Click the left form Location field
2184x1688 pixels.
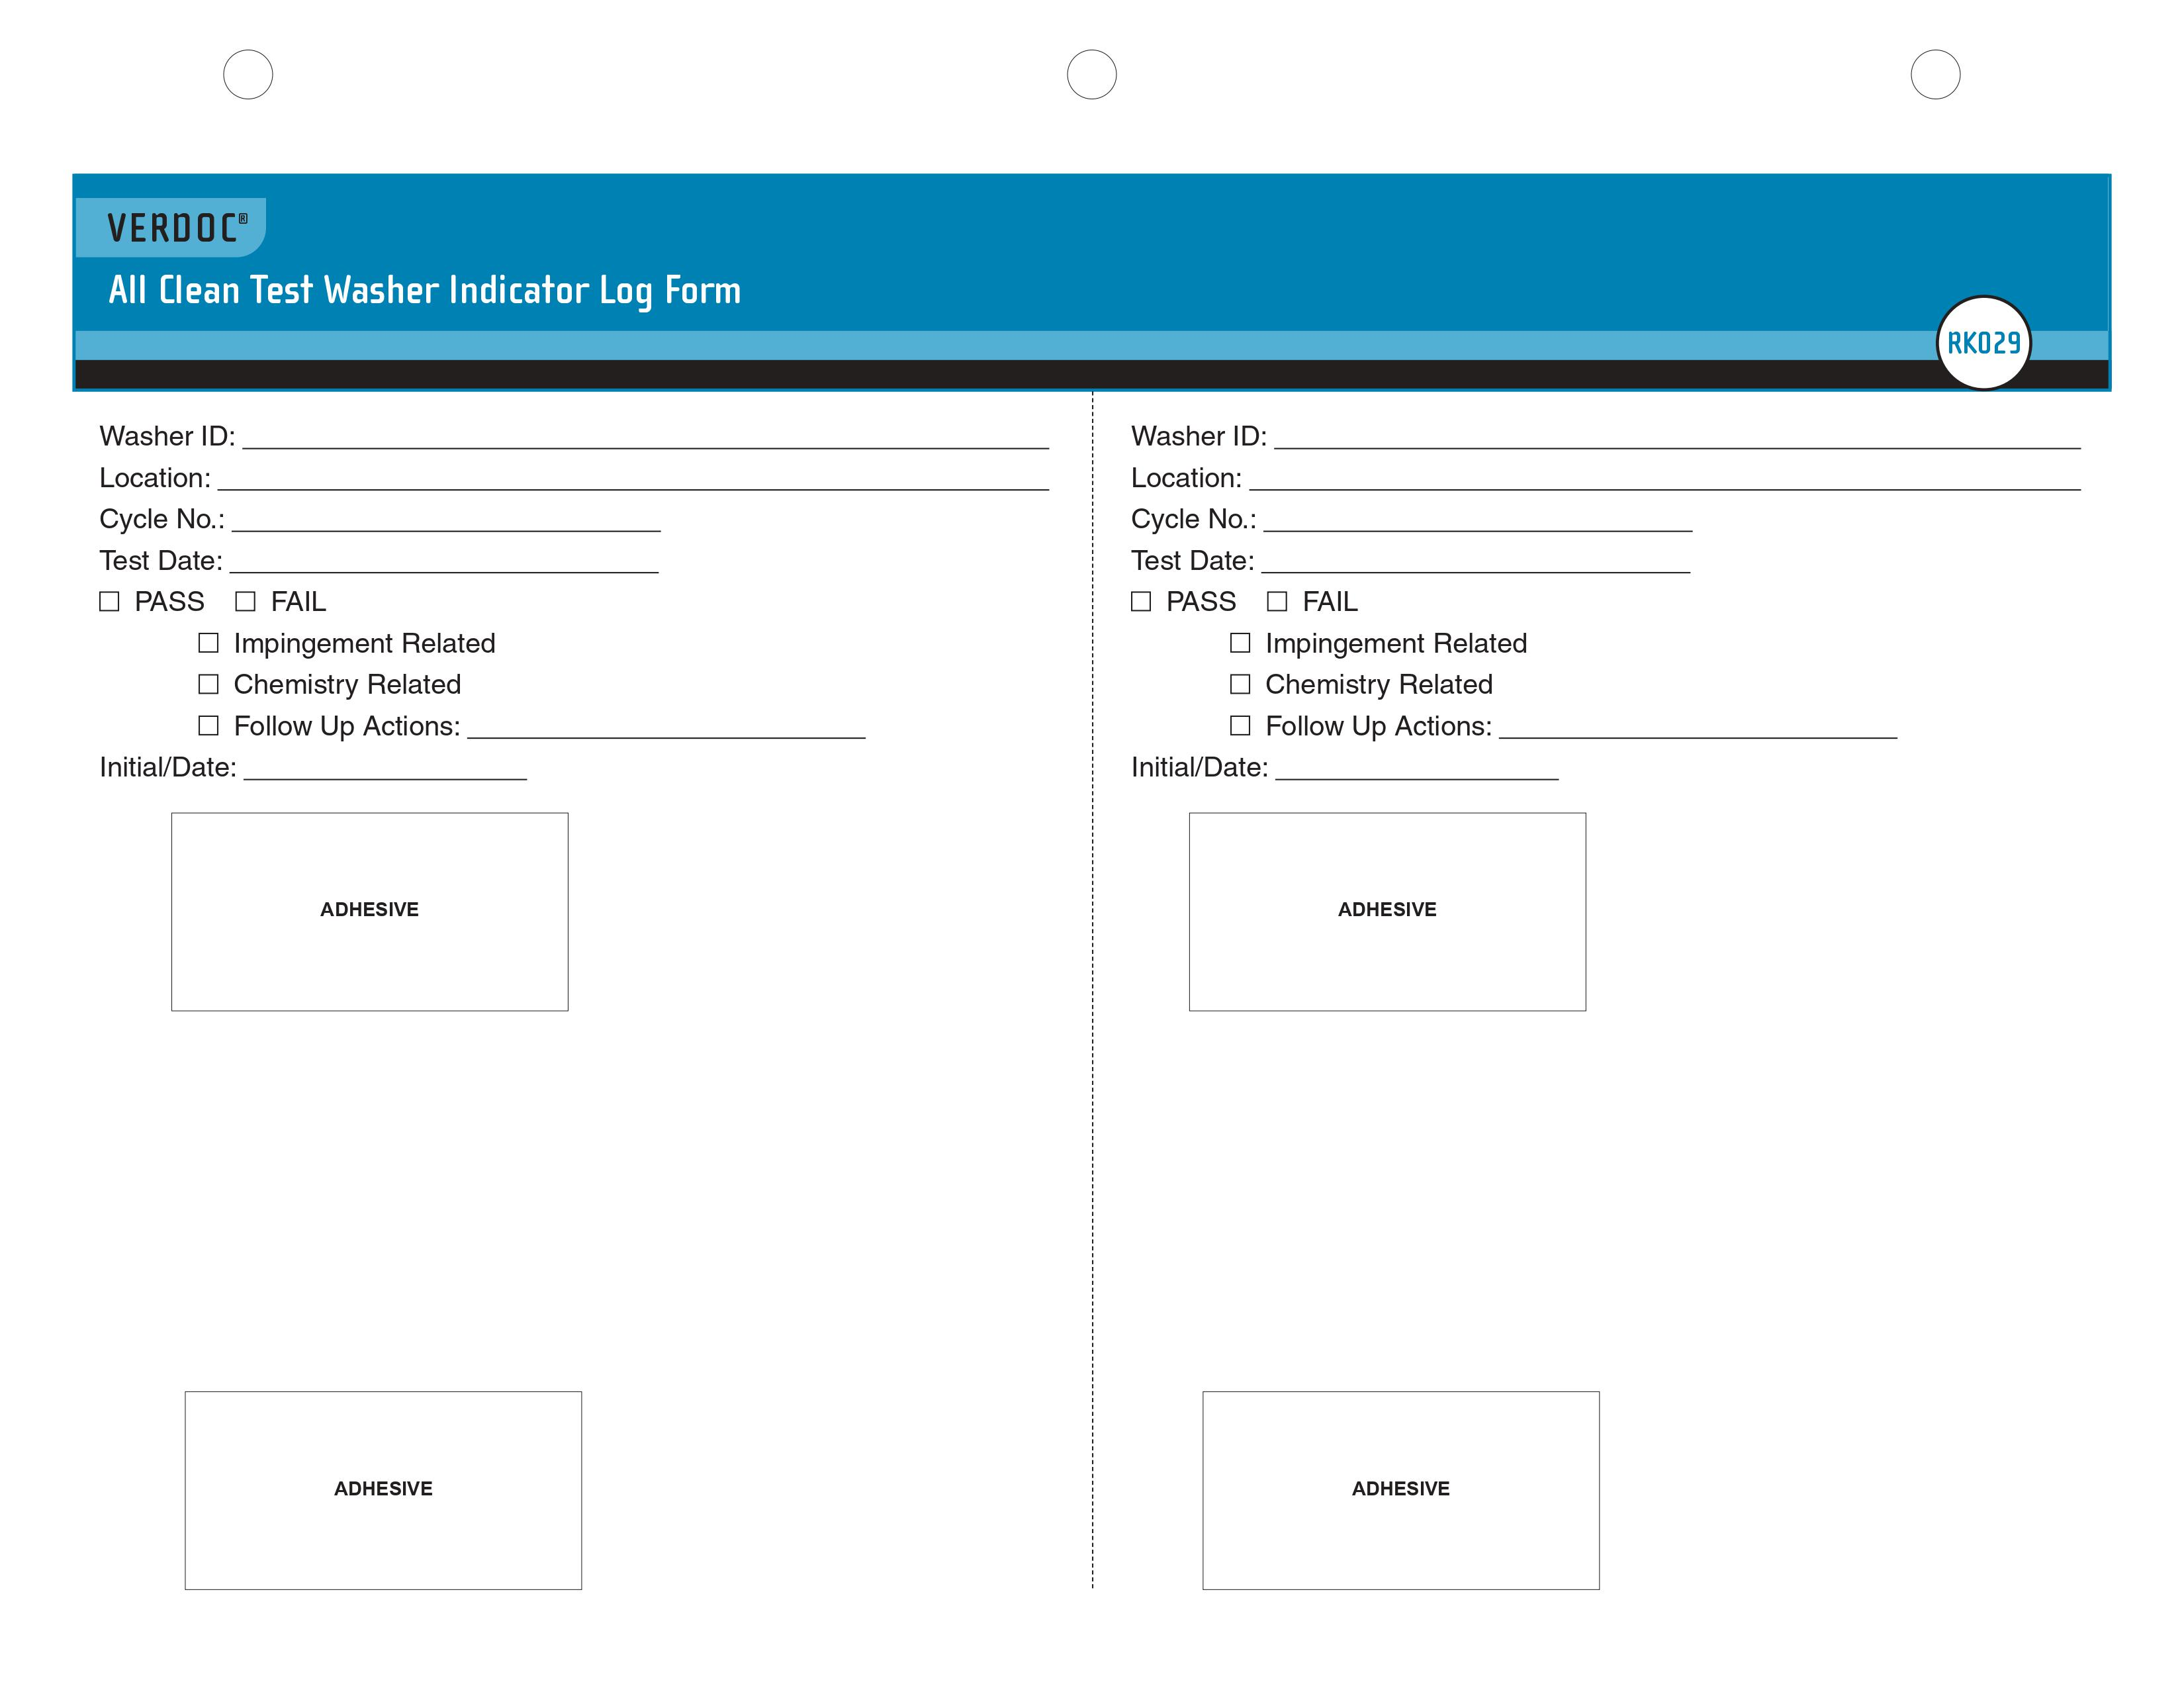633,477
